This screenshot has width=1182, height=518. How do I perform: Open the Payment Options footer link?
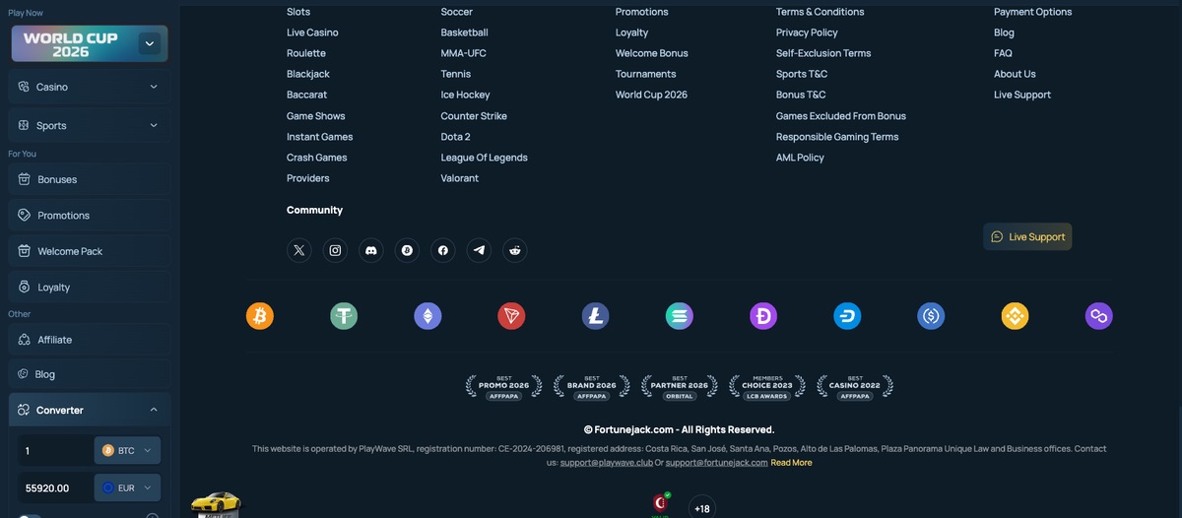click(1032, 12)
